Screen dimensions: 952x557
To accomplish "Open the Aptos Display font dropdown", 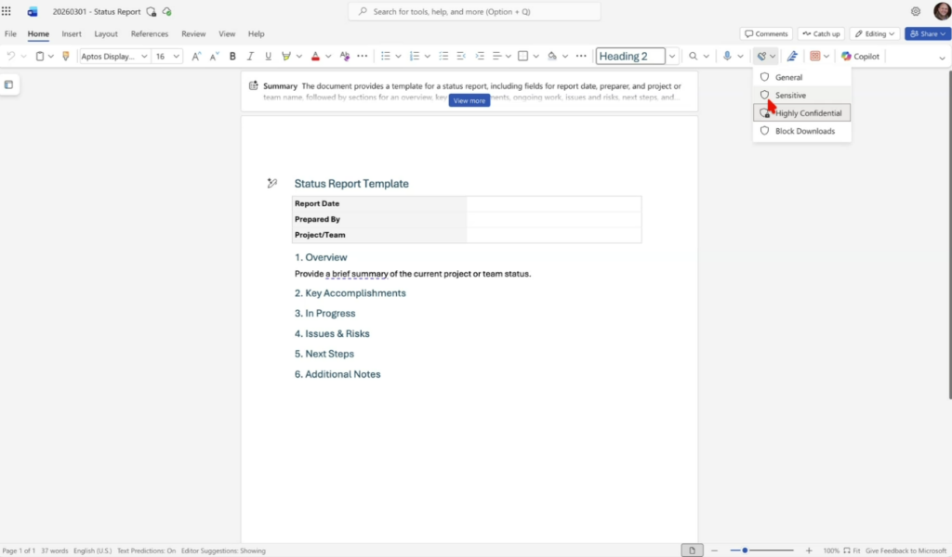I will (143, 57).
